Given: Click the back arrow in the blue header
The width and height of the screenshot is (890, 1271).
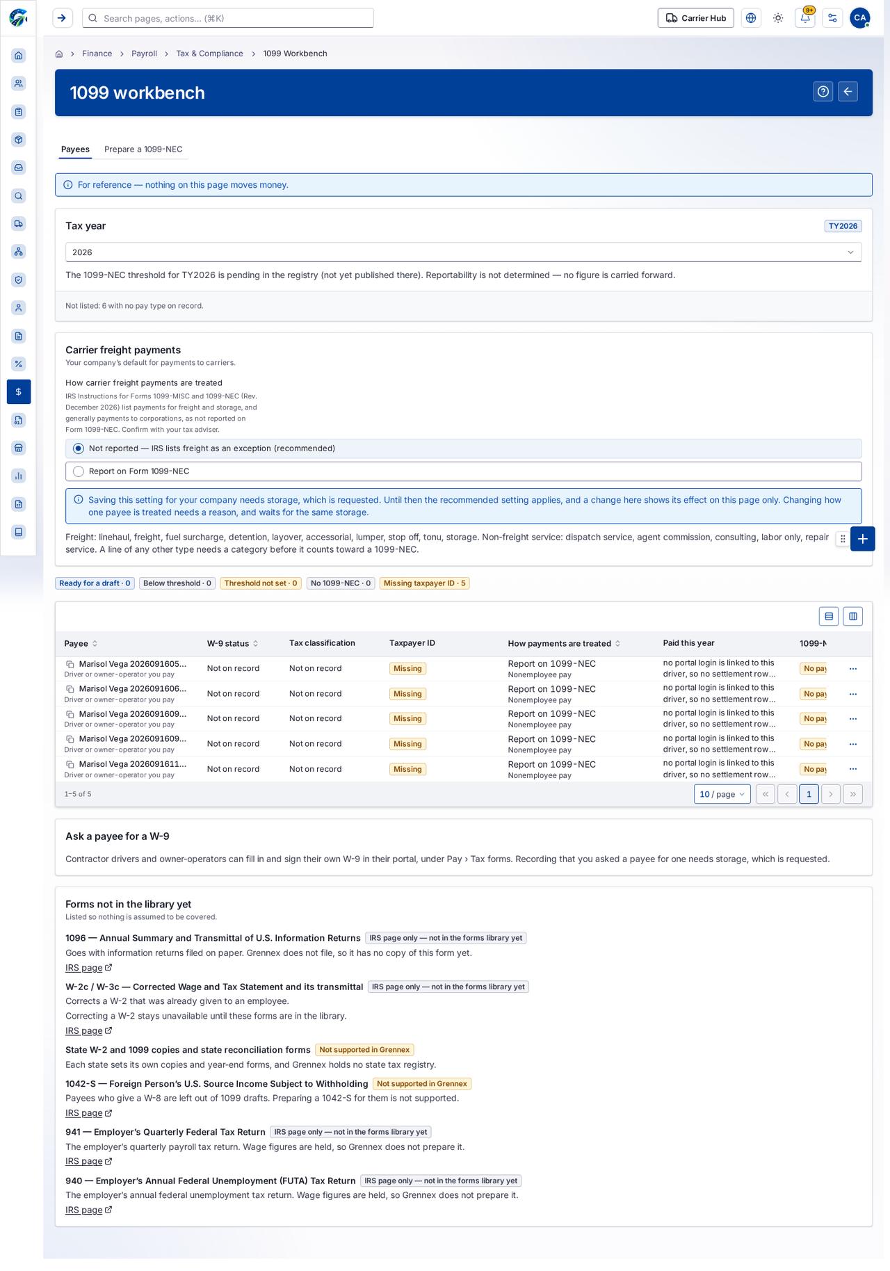Looking at the screenshot, I should 848,92.
